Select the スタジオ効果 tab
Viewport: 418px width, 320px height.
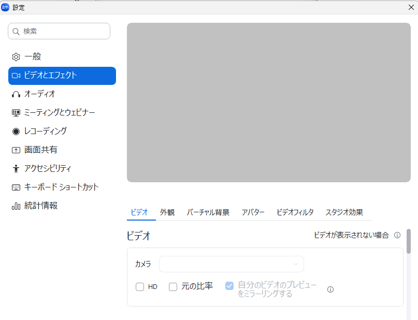[344, 212]
